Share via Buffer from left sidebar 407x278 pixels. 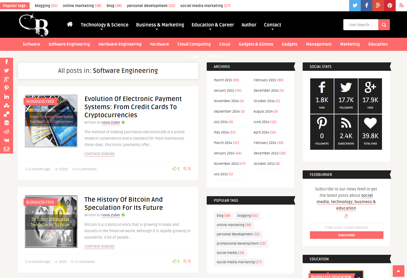(6, 123)
